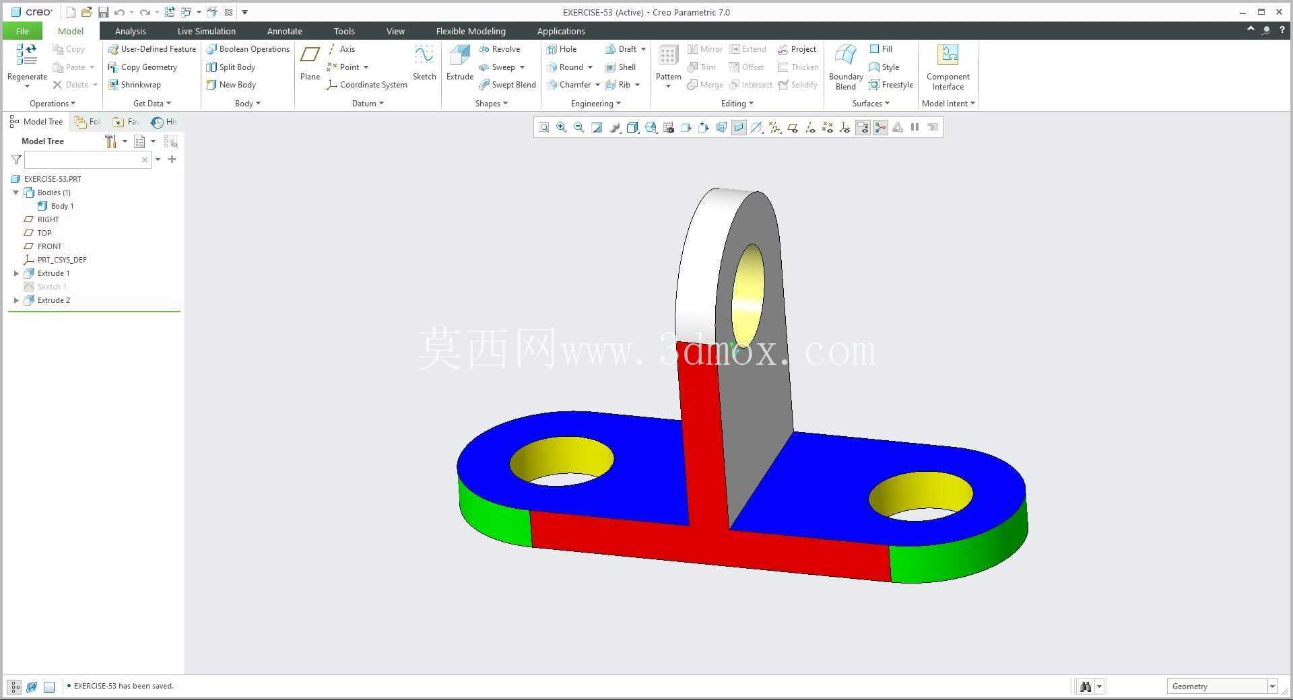Click the Coordinate System button
This screenshot has width=1293, height=700.
(367, 85)
